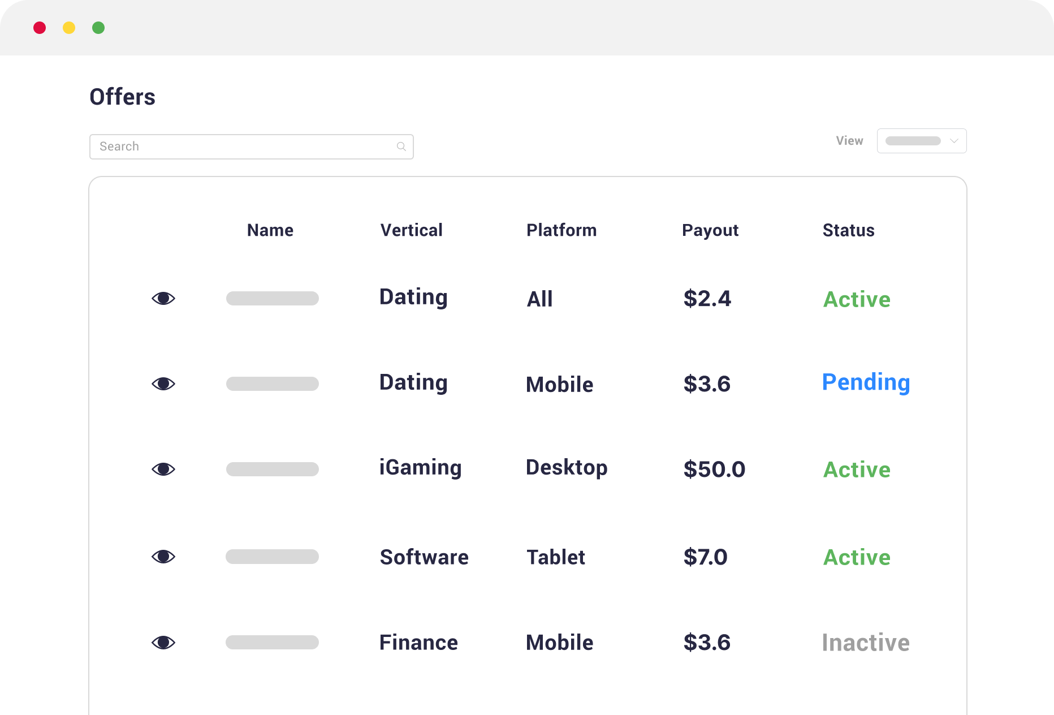
Task: Click the chevron arrow in the View selector
Action: click(x=954, y=141)
